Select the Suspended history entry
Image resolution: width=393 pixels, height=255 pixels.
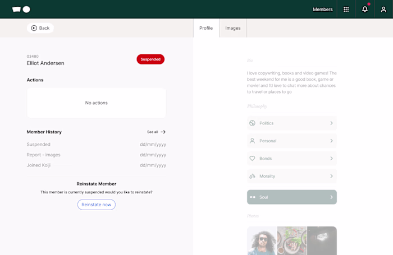[x=39, y=145]
